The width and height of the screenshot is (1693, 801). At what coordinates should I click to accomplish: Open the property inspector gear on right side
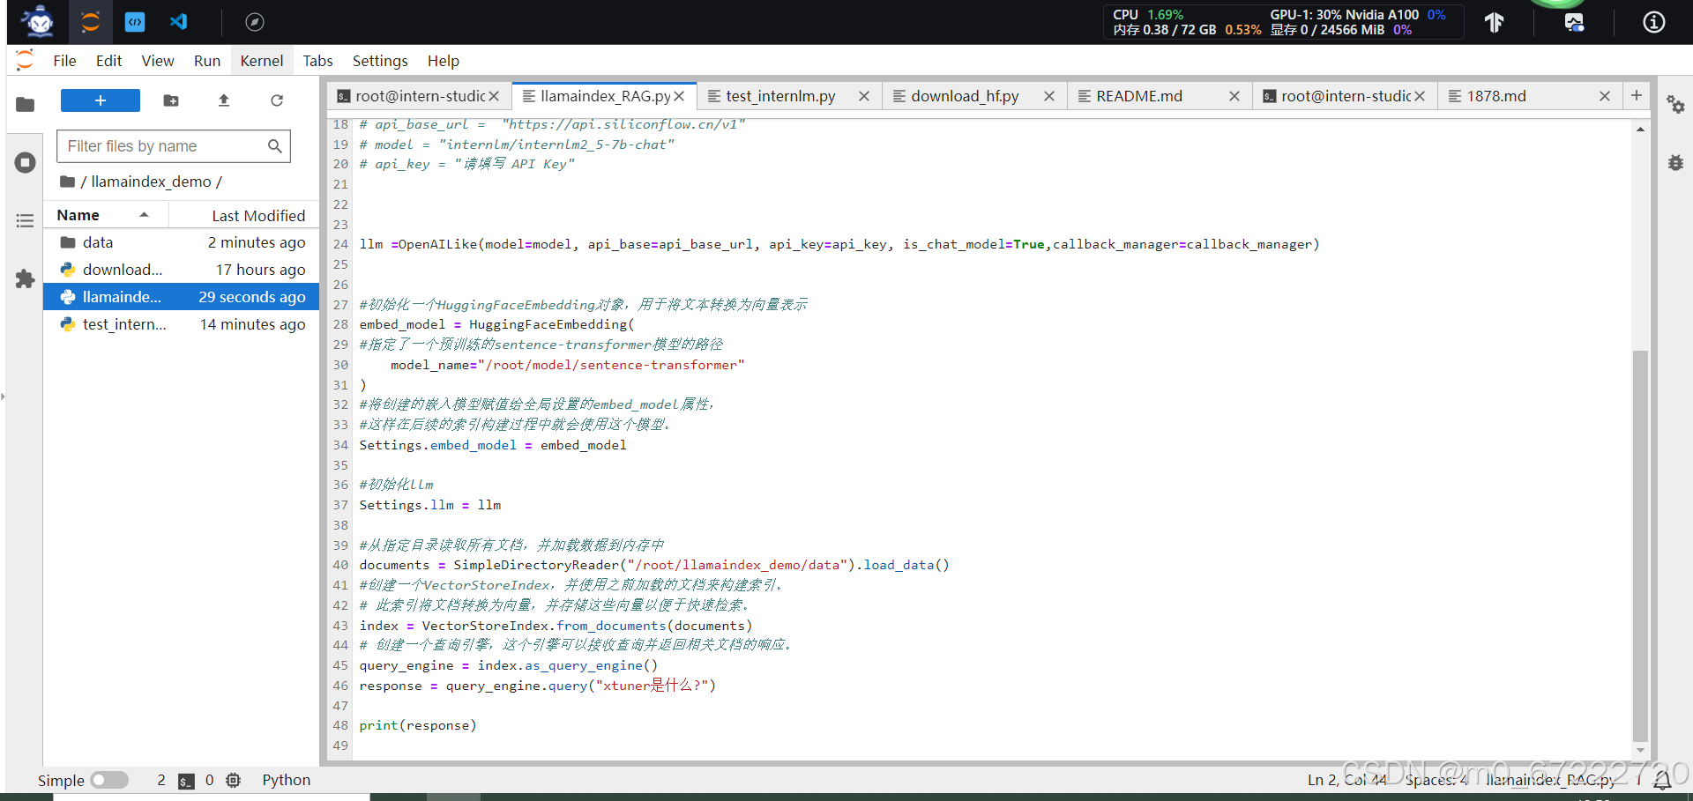coord(1675,104)
